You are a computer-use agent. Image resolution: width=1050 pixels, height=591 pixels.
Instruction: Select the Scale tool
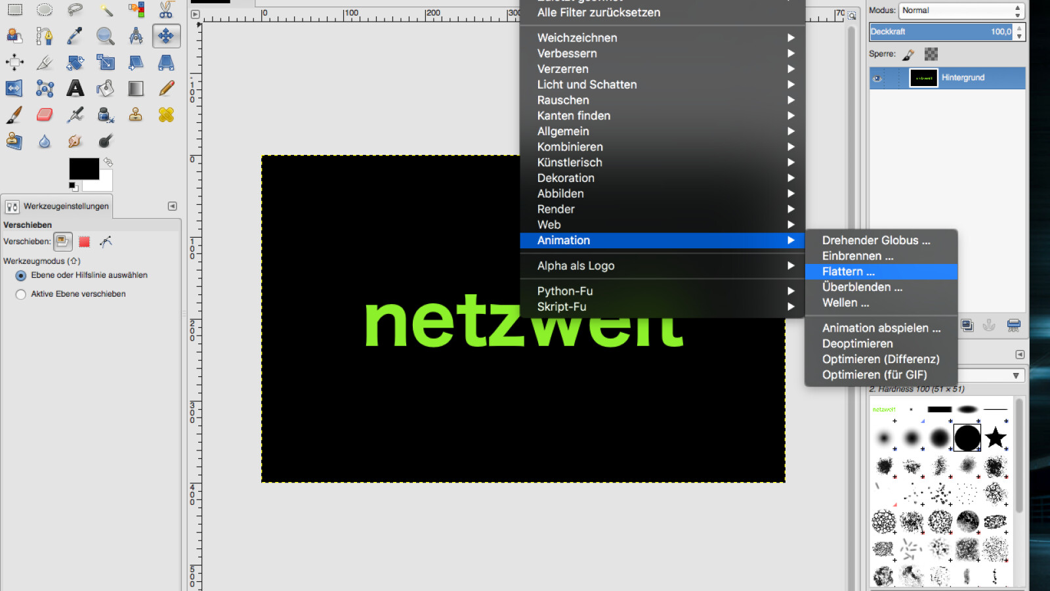tap(106, 62)
